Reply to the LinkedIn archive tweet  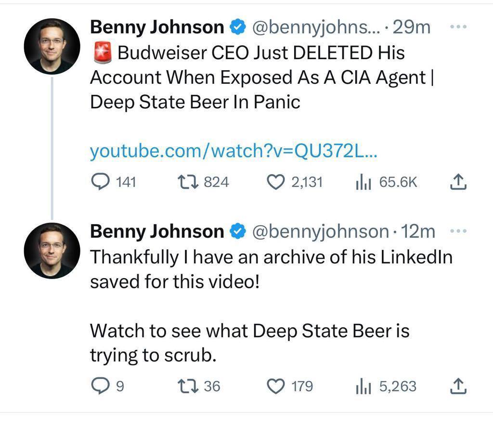(x=100, y=386)
